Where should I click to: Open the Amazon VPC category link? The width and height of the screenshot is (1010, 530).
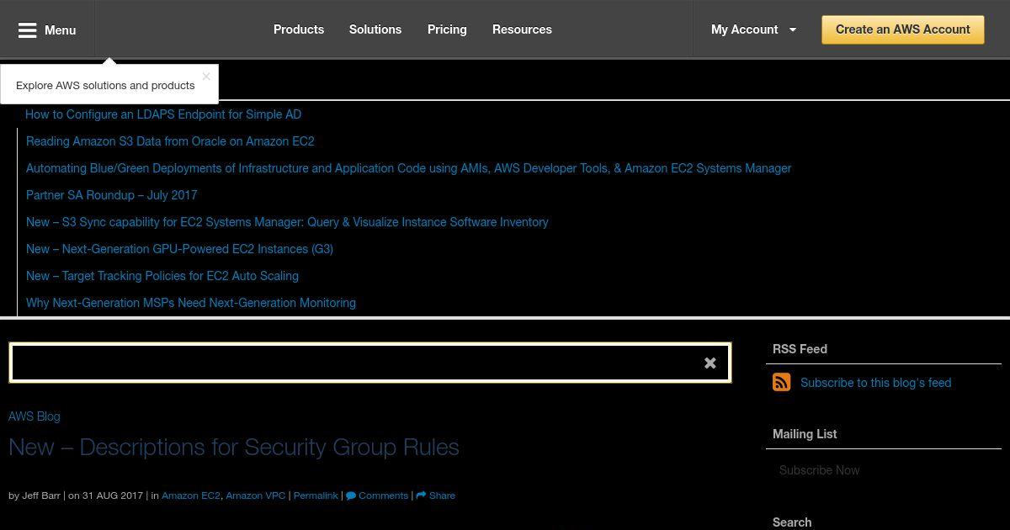[x=256, y=496]
